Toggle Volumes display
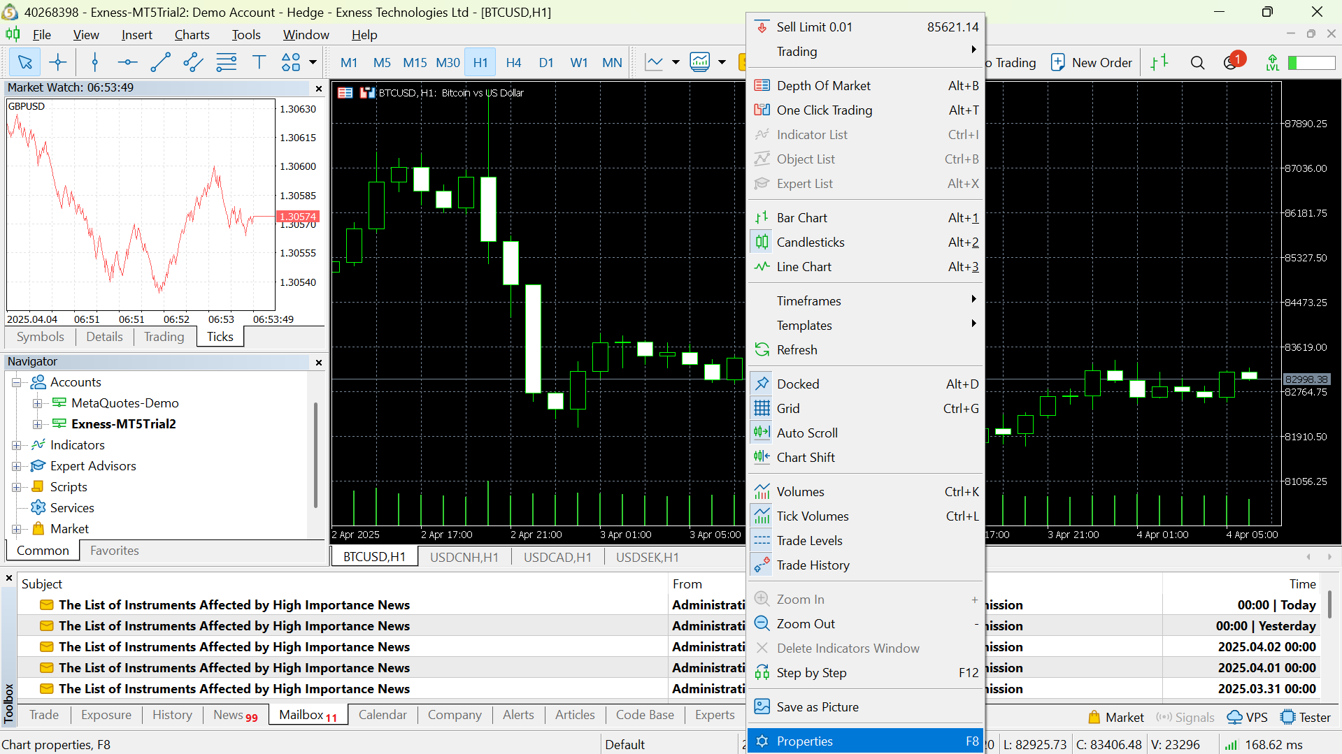 (866, 491)
